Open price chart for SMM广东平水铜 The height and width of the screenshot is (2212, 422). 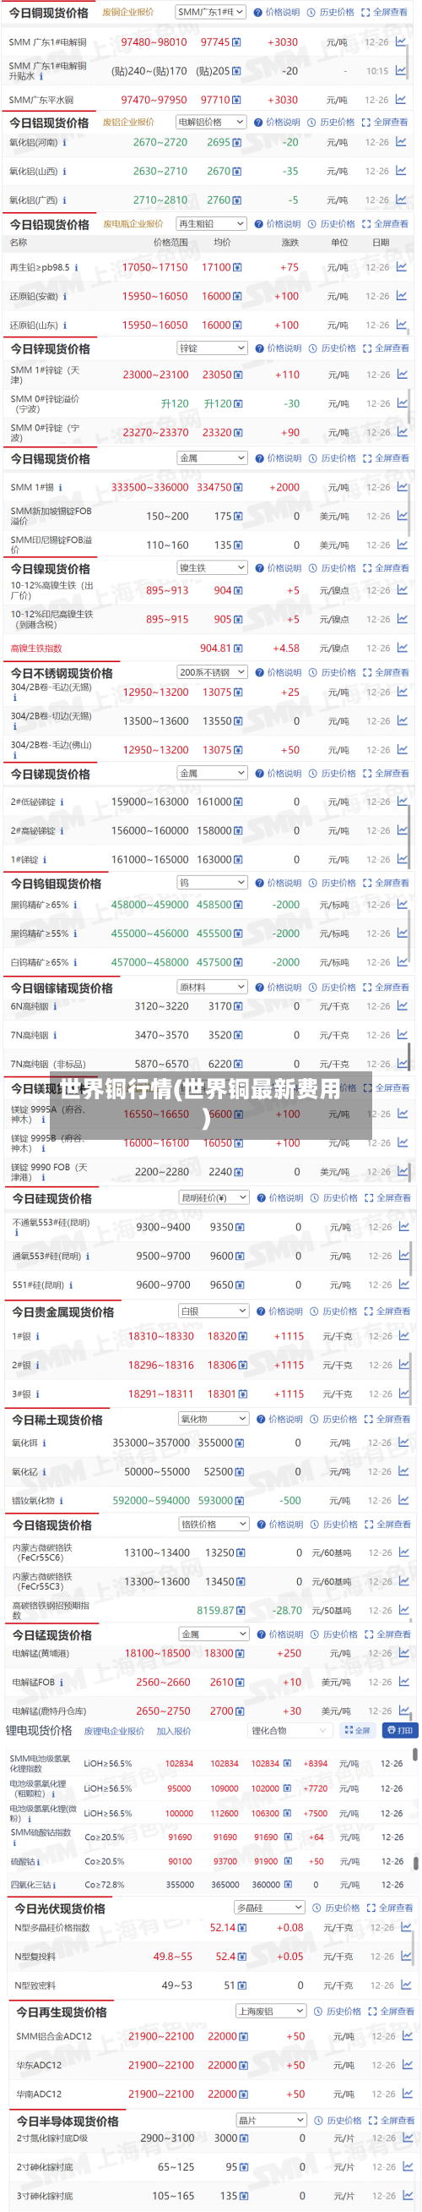[401, 100]
